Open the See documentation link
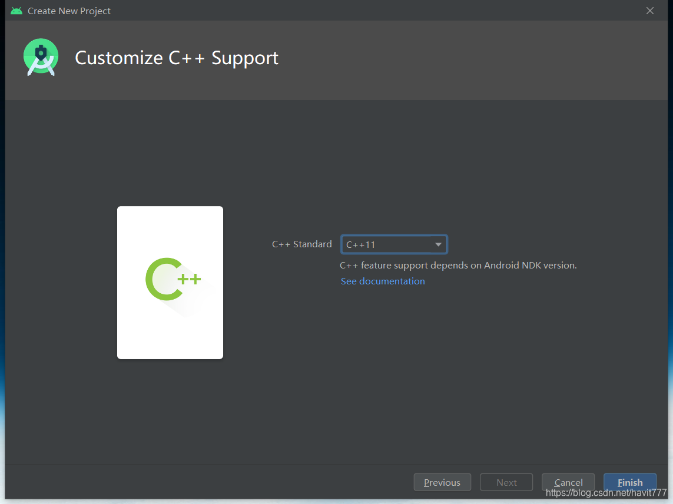The width and height of the screenshot is (673, 504). [x=383, y=281]
